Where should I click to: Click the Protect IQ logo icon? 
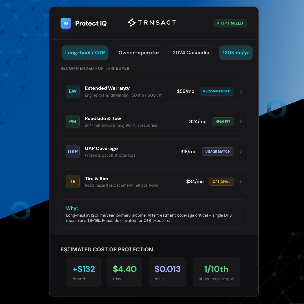click(x=66, y=23)
